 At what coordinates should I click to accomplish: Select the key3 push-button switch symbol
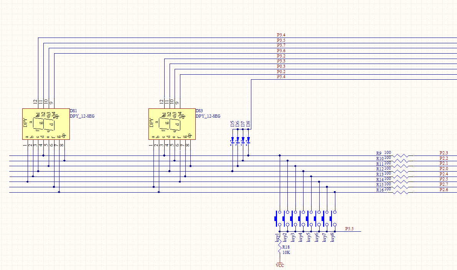click(294, 219)
